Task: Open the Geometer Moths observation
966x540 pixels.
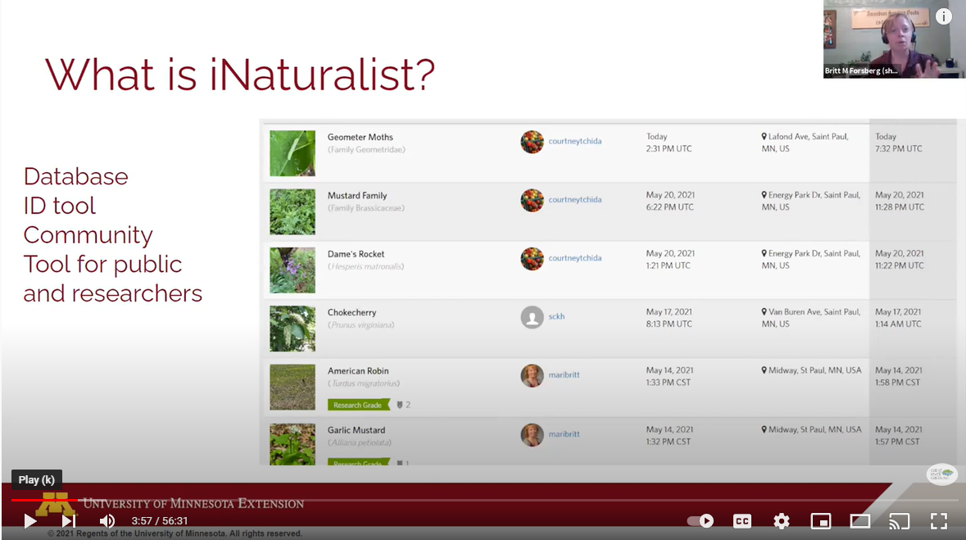Action: 360,137
